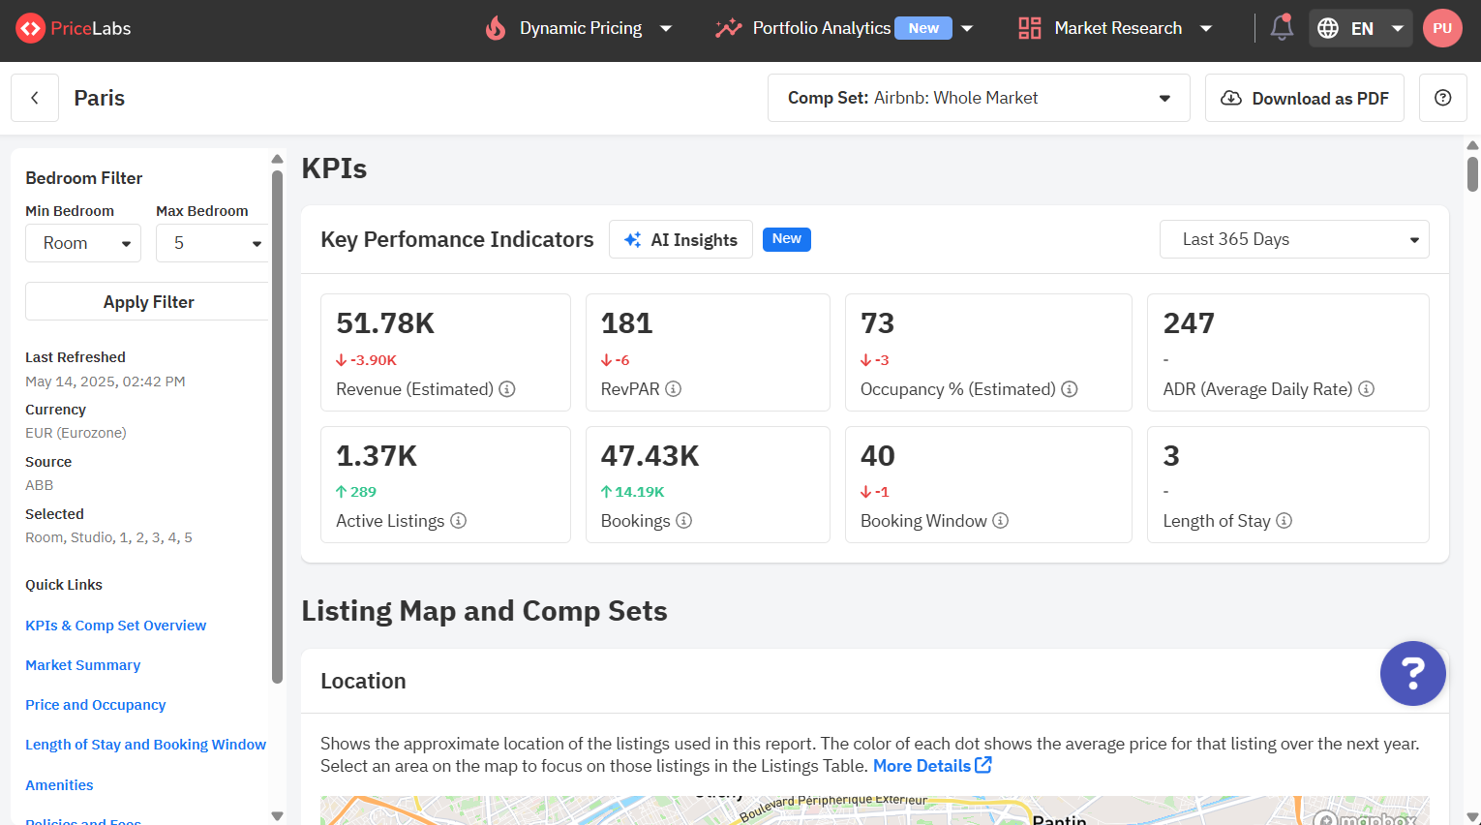Viewport: 1481px width, 825px height.
Task: Click info icon next to Revenue (Estimated)
Action: pos(507,389)
